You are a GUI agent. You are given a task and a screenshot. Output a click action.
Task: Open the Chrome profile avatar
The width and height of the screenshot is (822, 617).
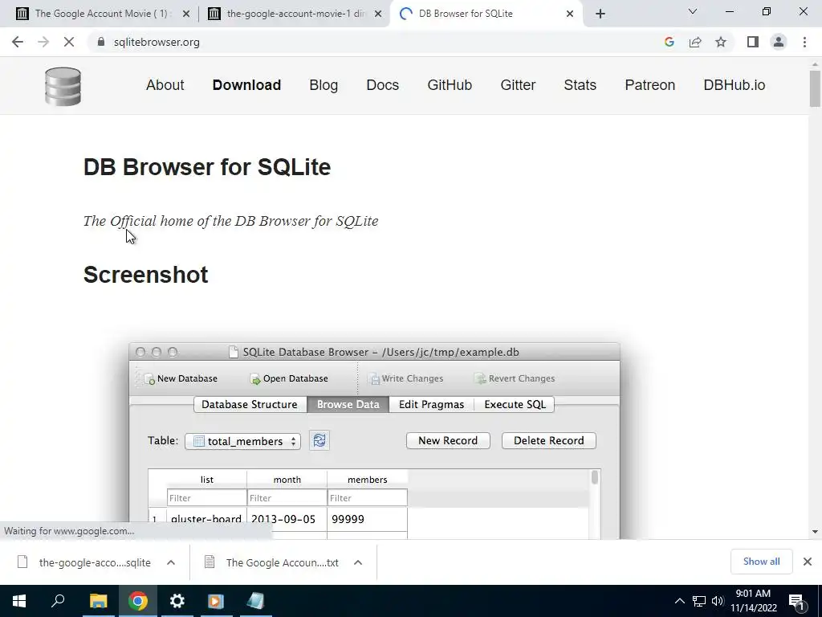(779, 42)
